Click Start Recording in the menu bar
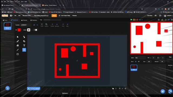This screenshot has width=173, height=97. point(26,16)
